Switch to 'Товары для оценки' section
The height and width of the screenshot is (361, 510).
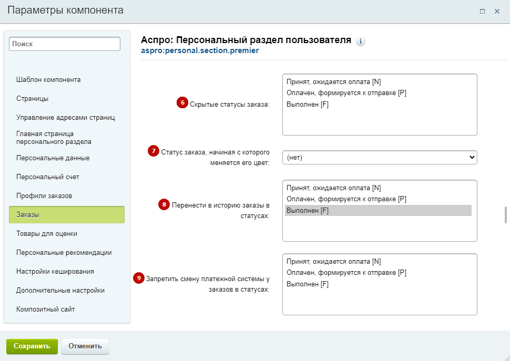(47, 234)
